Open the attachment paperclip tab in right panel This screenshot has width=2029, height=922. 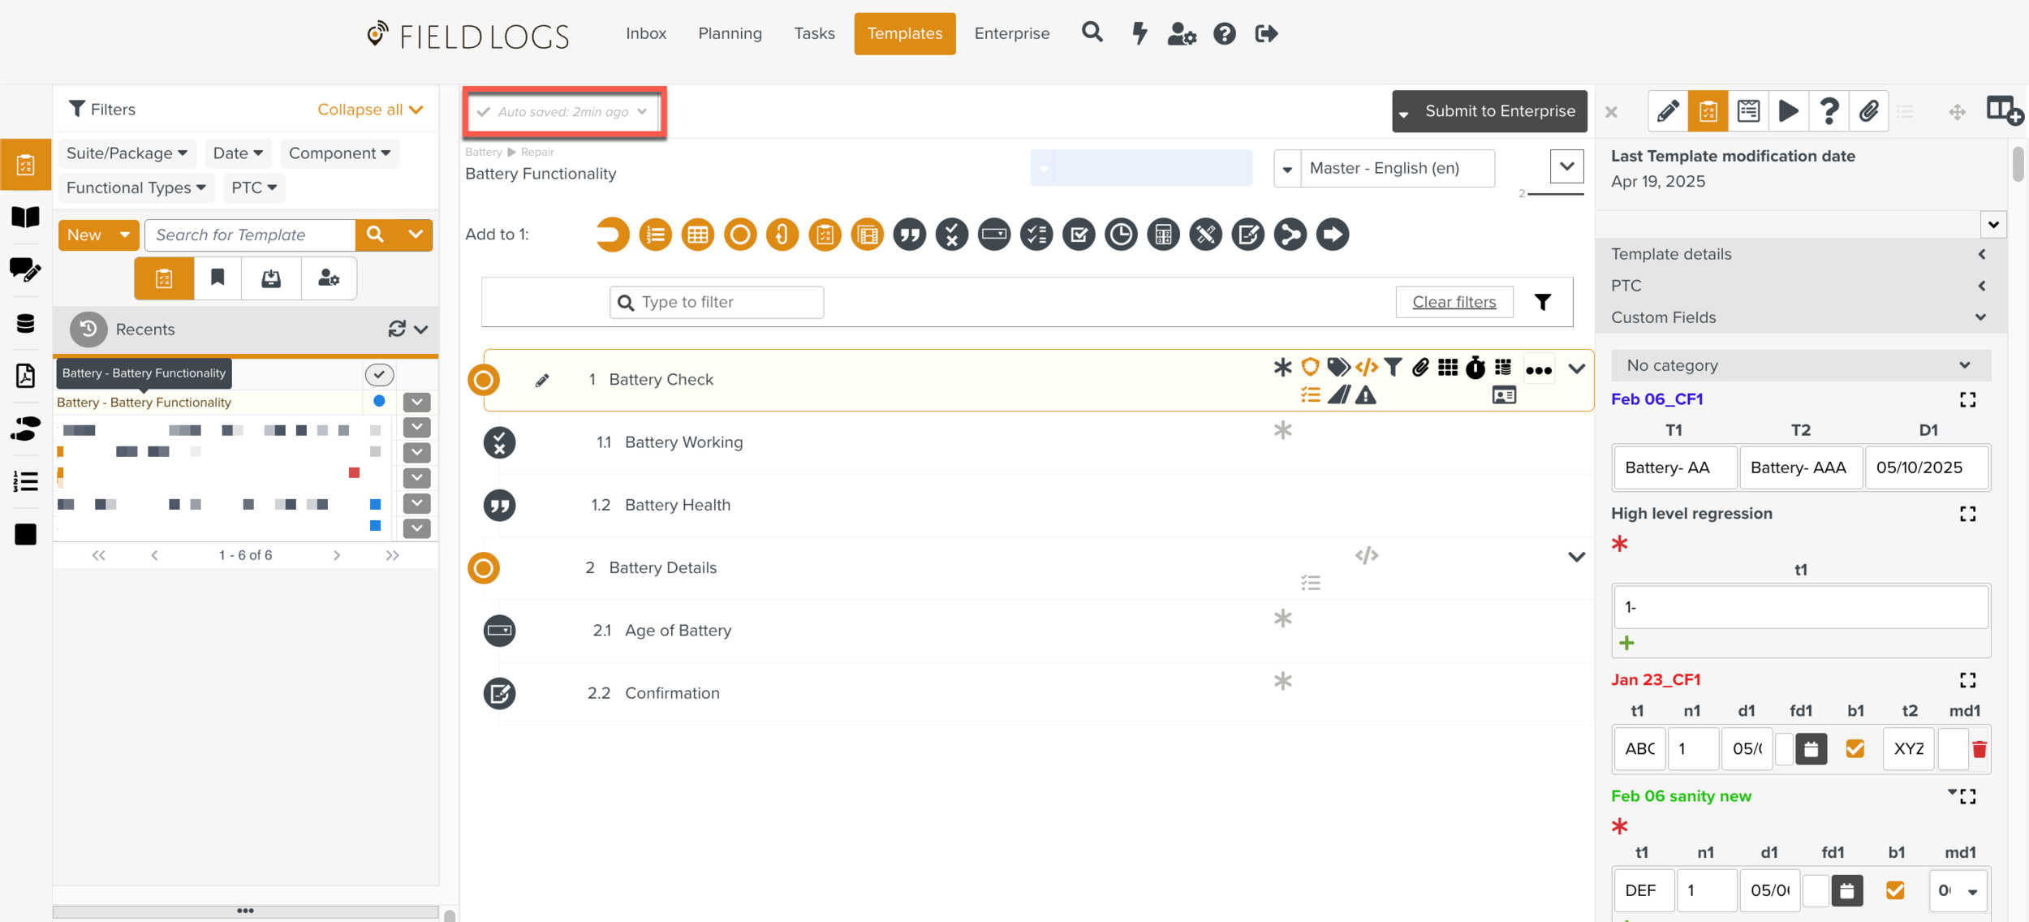pos(1868,111)
